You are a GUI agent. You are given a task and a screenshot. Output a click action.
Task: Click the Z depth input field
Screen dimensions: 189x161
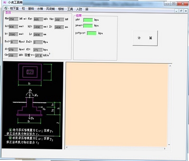[59, 27]
